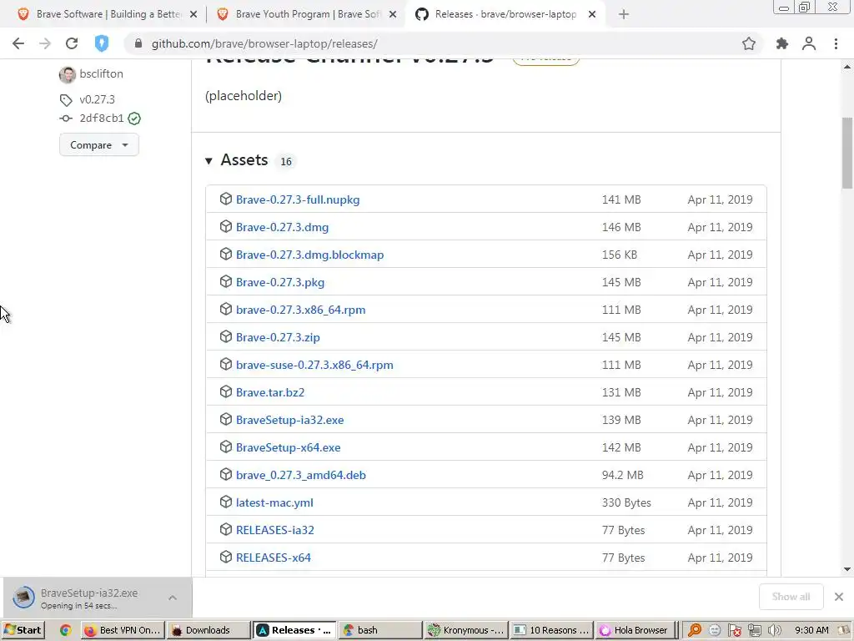The width and height of the screenshot is (854, 641).
Task: Click the package icon beside Brave-0.27.3.dmg
Action: 225,226
